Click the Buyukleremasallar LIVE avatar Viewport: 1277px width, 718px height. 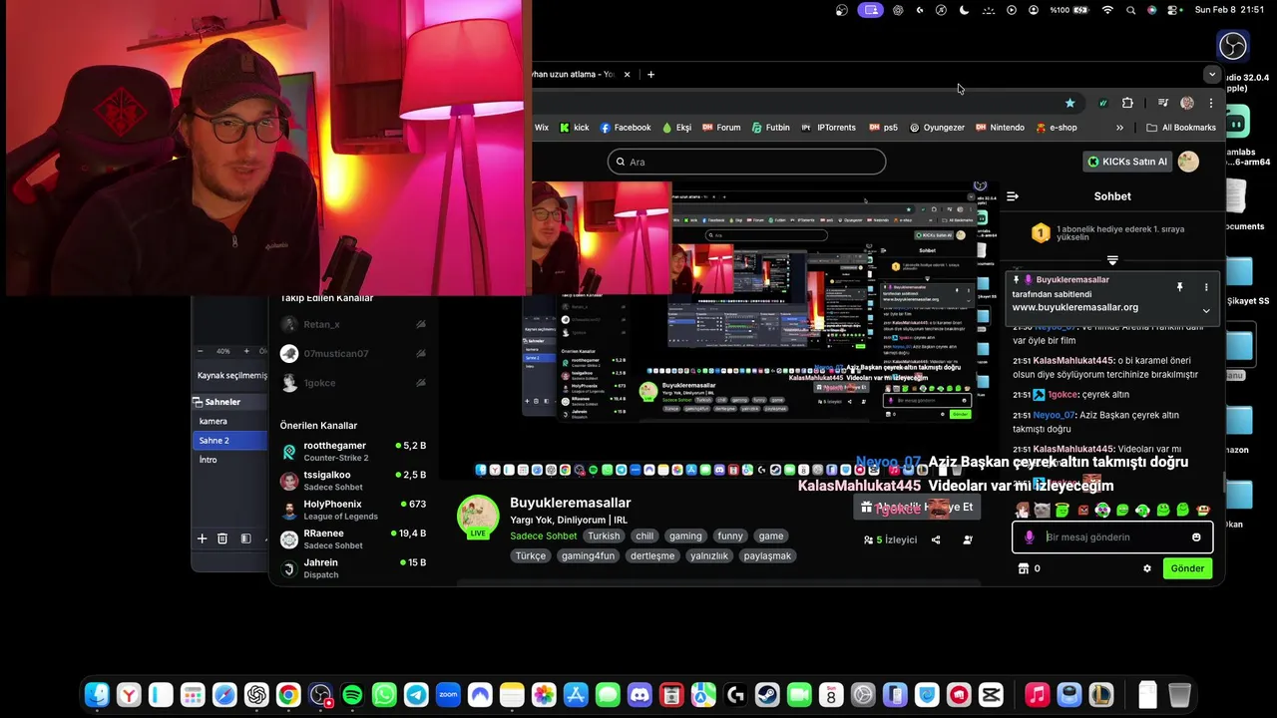tap(478, 516)
